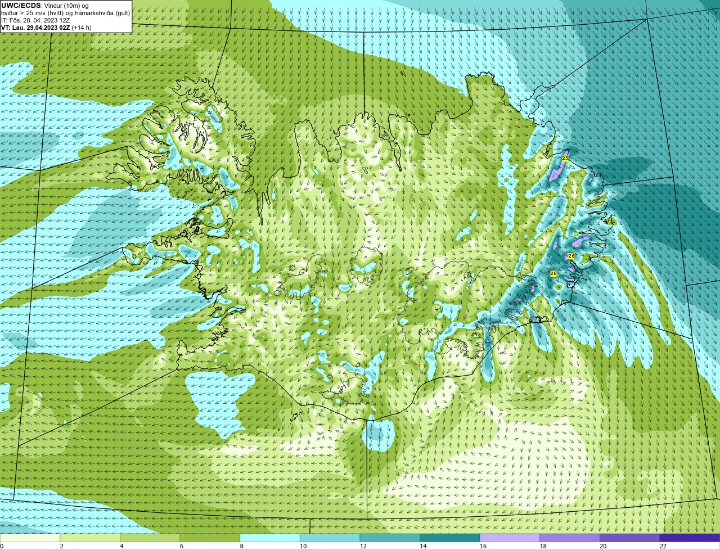Pick the cream 0–2 m/s color swatch
720x550 pixels.
(x=30, y=538)
